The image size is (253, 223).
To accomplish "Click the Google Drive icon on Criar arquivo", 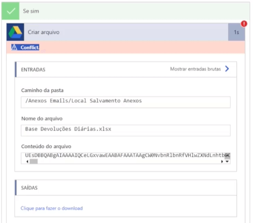I will 15,32.
